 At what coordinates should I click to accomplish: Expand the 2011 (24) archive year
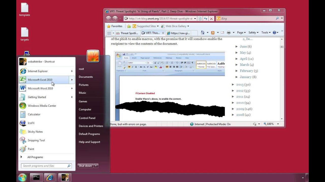[x=233, y=97]
